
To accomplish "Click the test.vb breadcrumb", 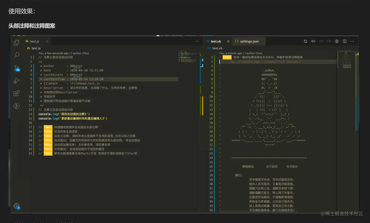I will 215,48.
